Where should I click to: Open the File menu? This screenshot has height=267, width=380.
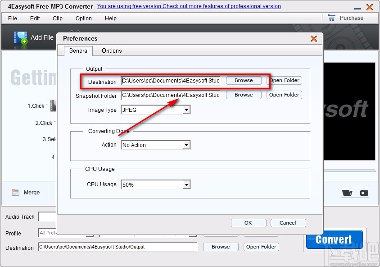pyautogui.click(x=12, y=18)
